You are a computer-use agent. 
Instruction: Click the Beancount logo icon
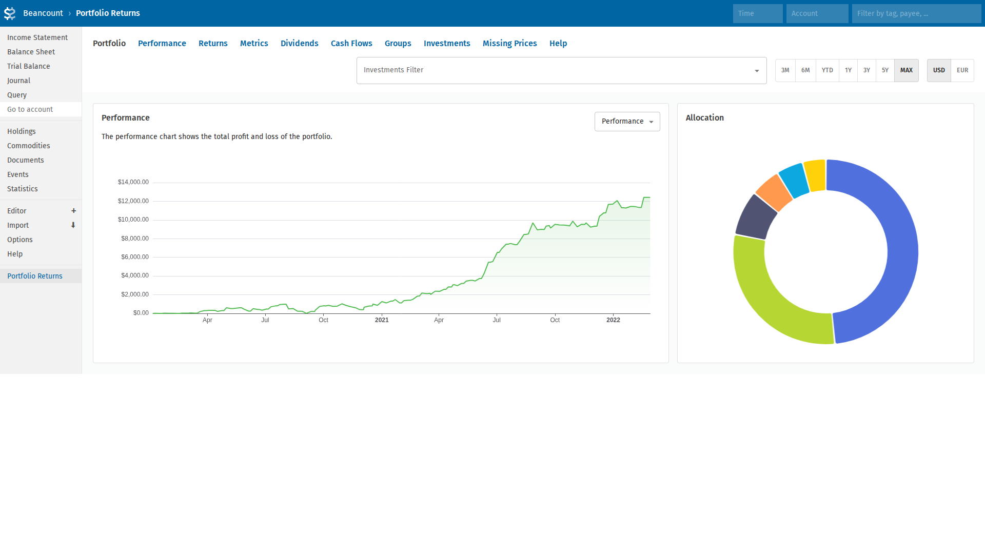click(x=10, y=13)
